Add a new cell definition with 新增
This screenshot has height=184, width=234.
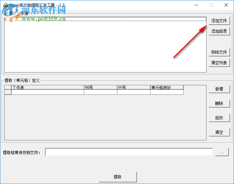click(x=219, y=89)
